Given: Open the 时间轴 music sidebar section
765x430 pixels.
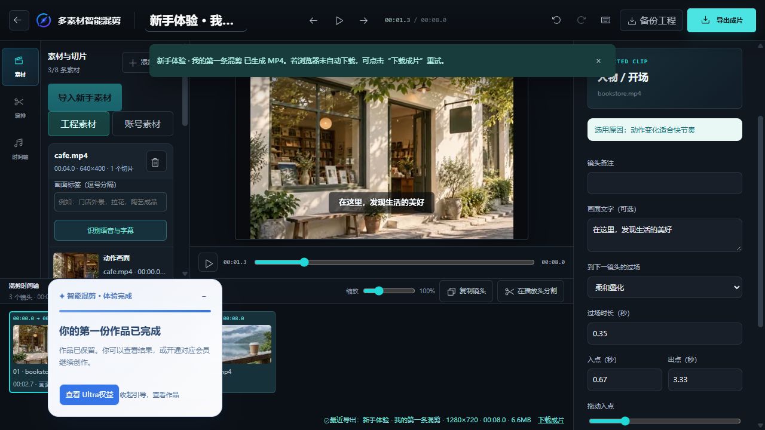Looking at the screenshot, I should (20, 149).
